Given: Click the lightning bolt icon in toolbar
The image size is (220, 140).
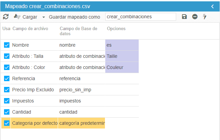Looking at the screenshot, I should (204, 17).
